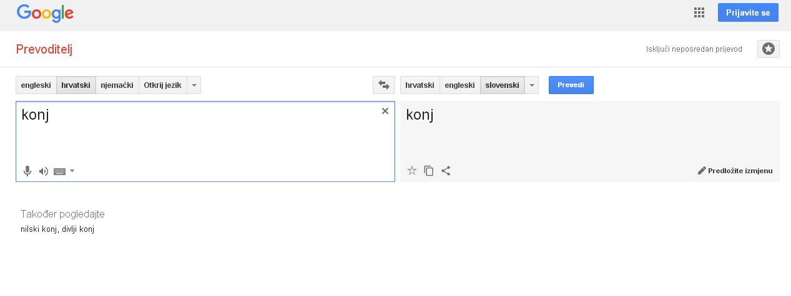This screenshot has height=296, width=791.
Task: Switch target language to 'hrvatski'
Action: pos(420,85)
